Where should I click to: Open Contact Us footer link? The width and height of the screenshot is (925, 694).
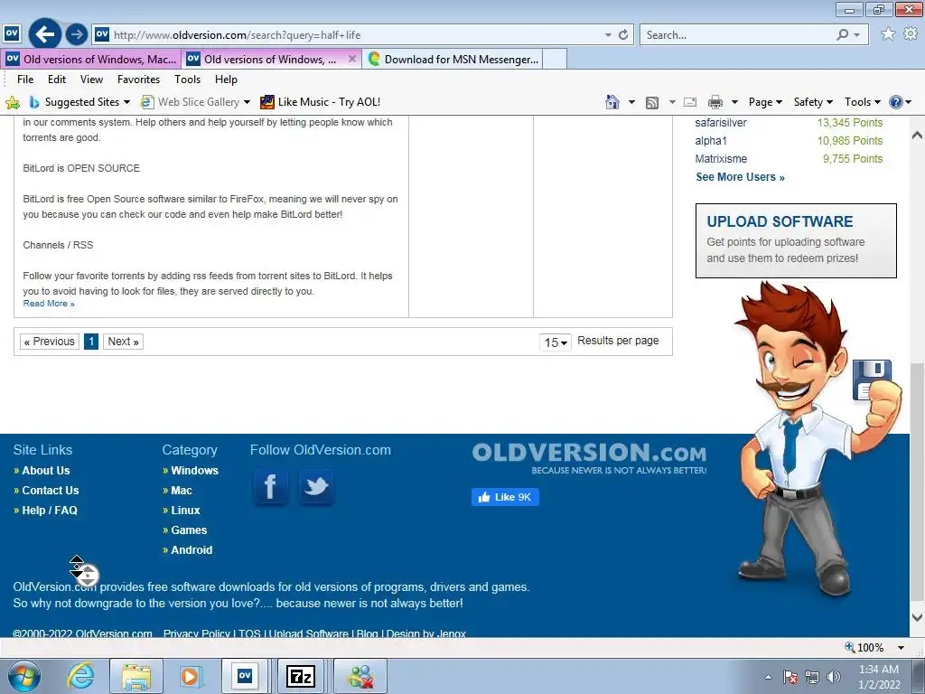[x=51, y=491]
